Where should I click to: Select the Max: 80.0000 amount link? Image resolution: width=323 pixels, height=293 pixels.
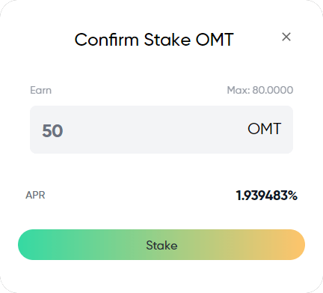point(260,90)
